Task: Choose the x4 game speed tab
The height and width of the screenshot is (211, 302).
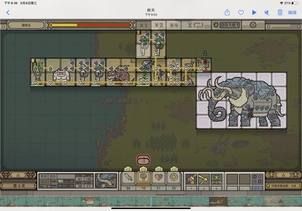Action: coord(174,25)
